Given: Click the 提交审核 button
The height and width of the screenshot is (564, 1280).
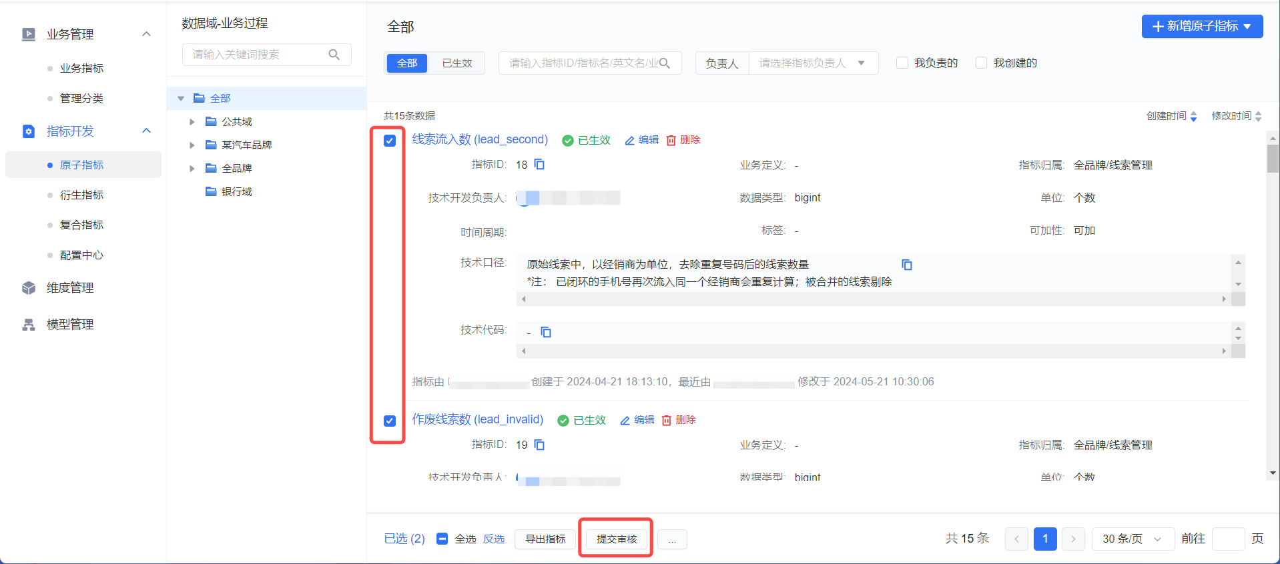Looking at the screenshot, I should click(x=617, y=539).
